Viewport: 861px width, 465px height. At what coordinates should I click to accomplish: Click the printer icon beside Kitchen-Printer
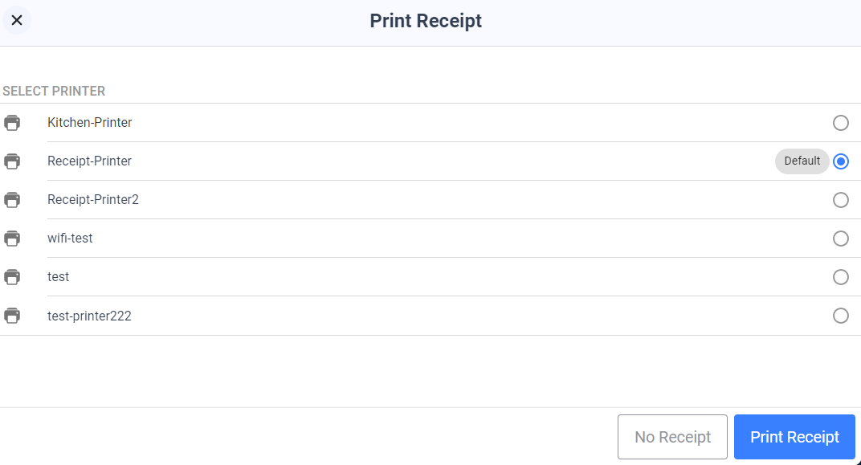tap(12, 123)
